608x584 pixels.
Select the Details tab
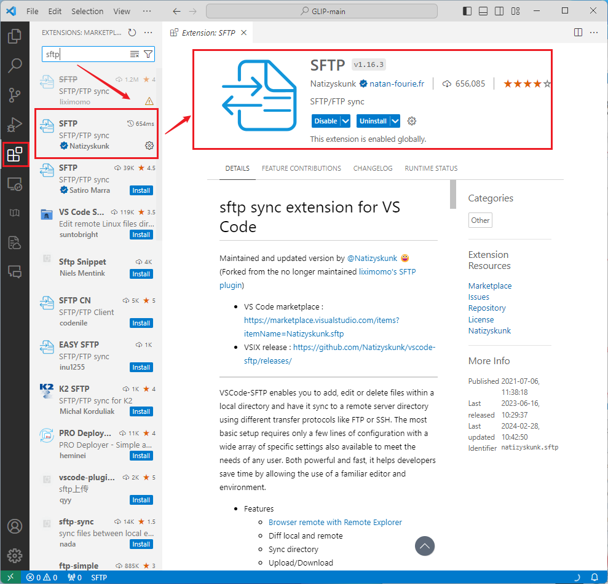click(x=237, y=168)
